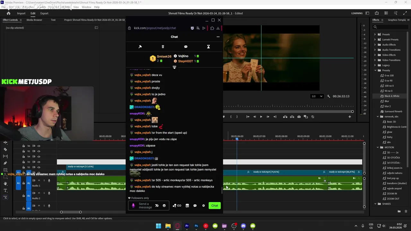Collapse the Presety folder

[375, 70]
